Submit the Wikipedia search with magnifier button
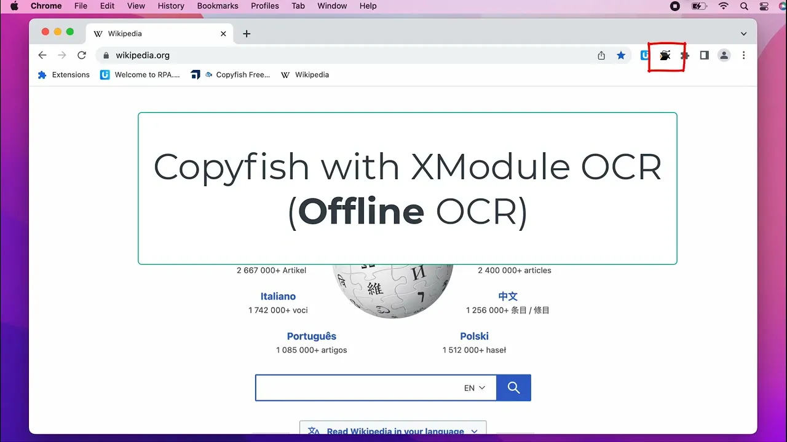Screen dimensions: 787x442 (513, 388)
